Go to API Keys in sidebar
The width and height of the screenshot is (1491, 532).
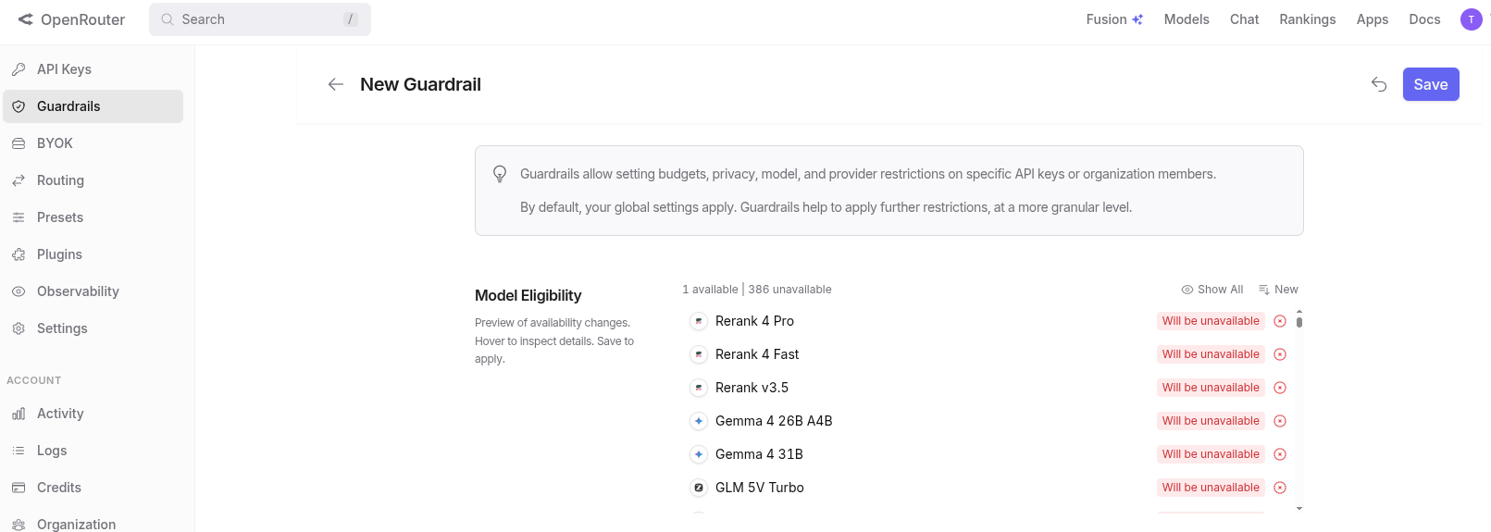point(64,69)
